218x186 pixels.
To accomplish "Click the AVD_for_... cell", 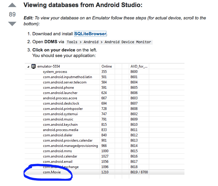I will pyautogui.click(x=139, y=66).
